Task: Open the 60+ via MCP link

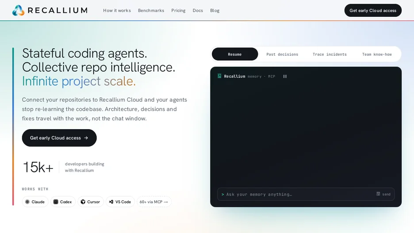Action: [154, 202]
